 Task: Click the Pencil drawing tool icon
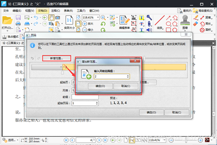(196, 18)
